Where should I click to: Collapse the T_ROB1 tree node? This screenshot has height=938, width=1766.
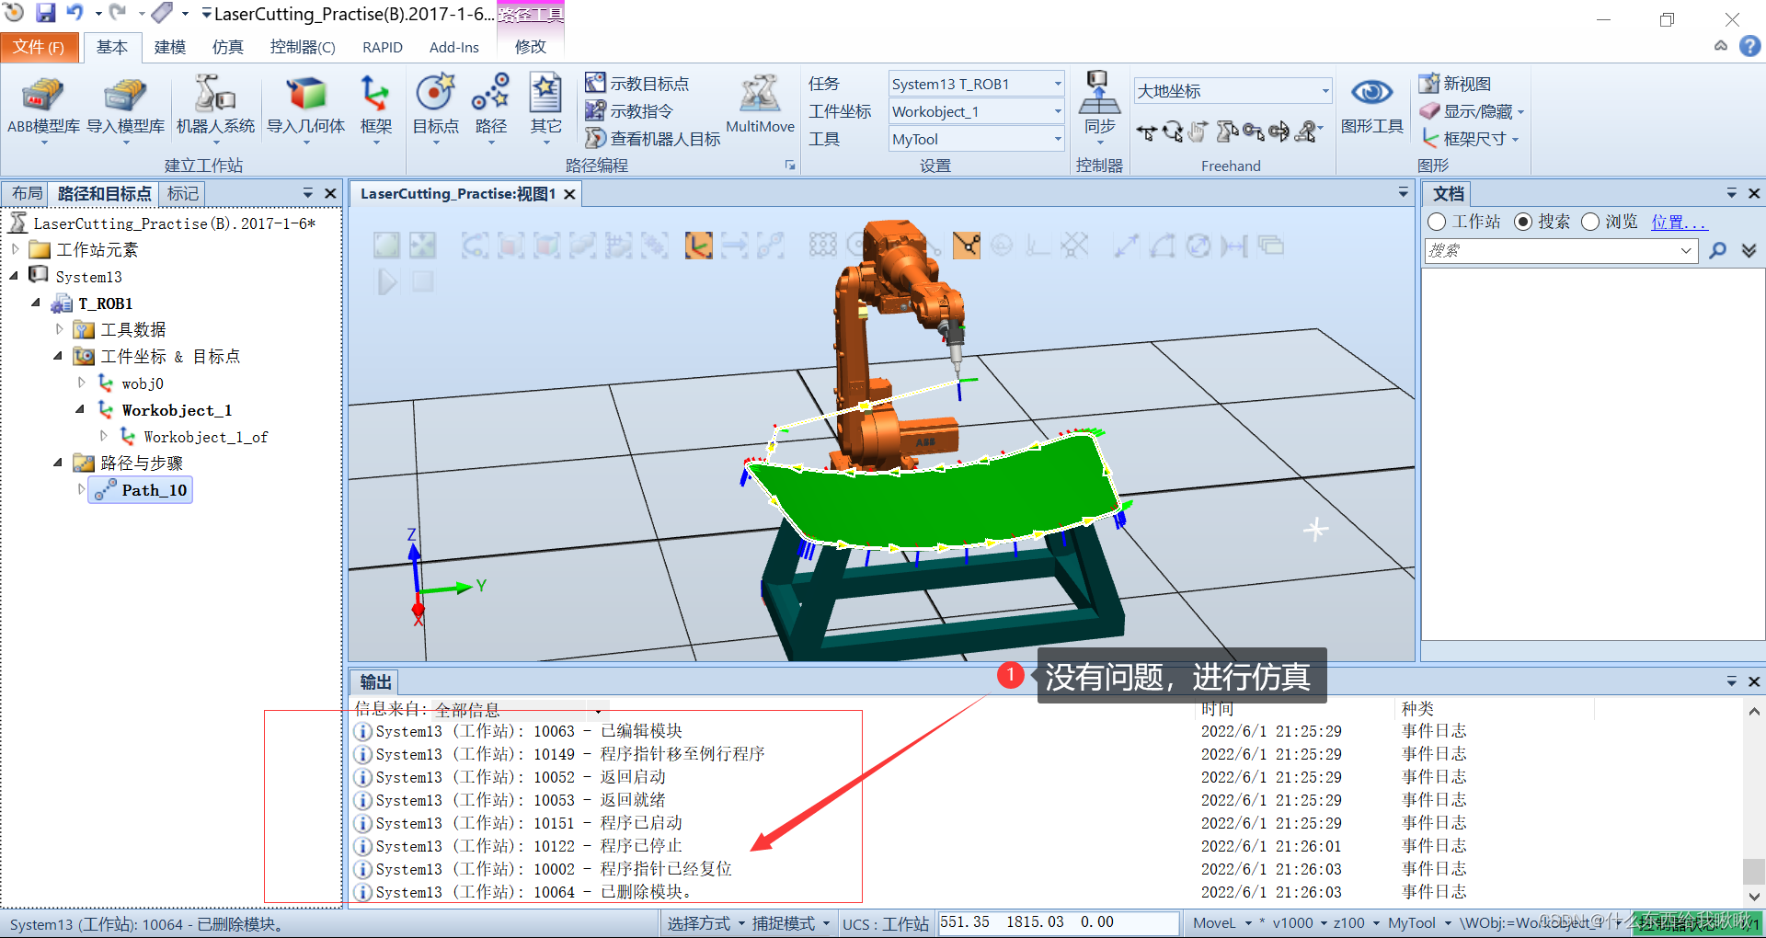pyautogui.click(x=37, y=303)
